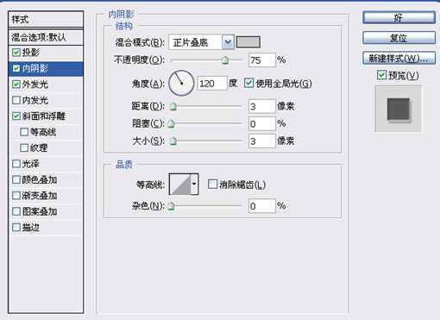
Task: Toggle the 外发光 (Outer Glow) checkbox
Action: click(x=16, y=85)
